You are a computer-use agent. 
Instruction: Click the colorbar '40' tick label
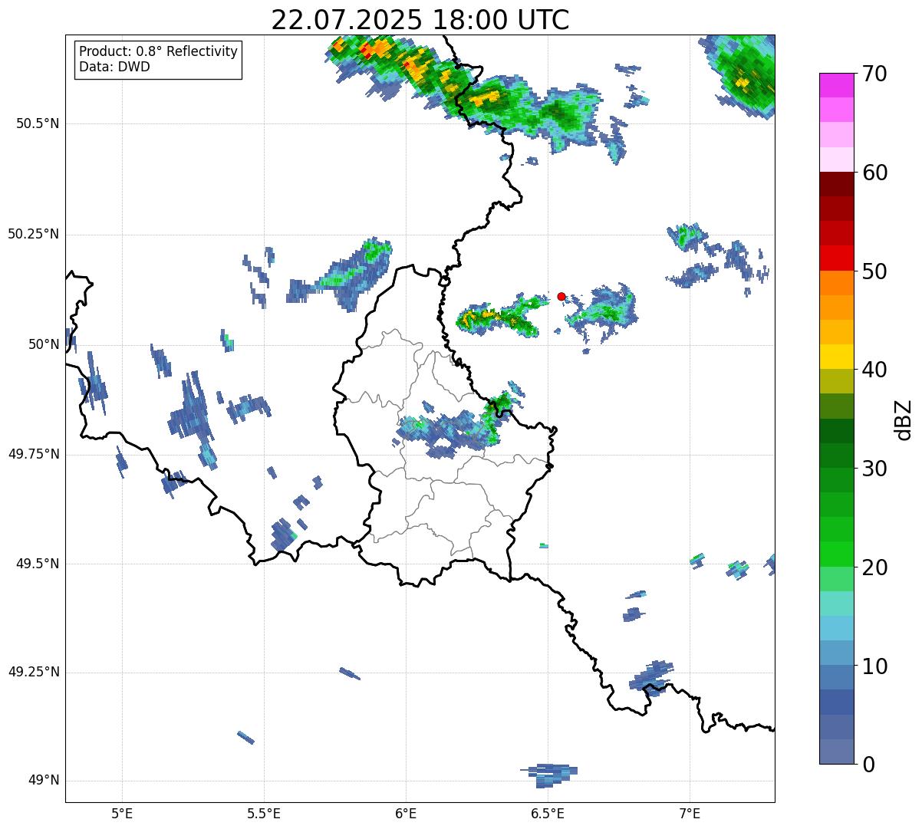pyautogui.click(x=874, y=370)
